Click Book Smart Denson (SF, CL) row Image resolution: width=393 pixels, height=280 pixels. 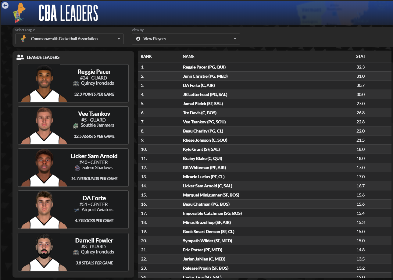point(265,232)
